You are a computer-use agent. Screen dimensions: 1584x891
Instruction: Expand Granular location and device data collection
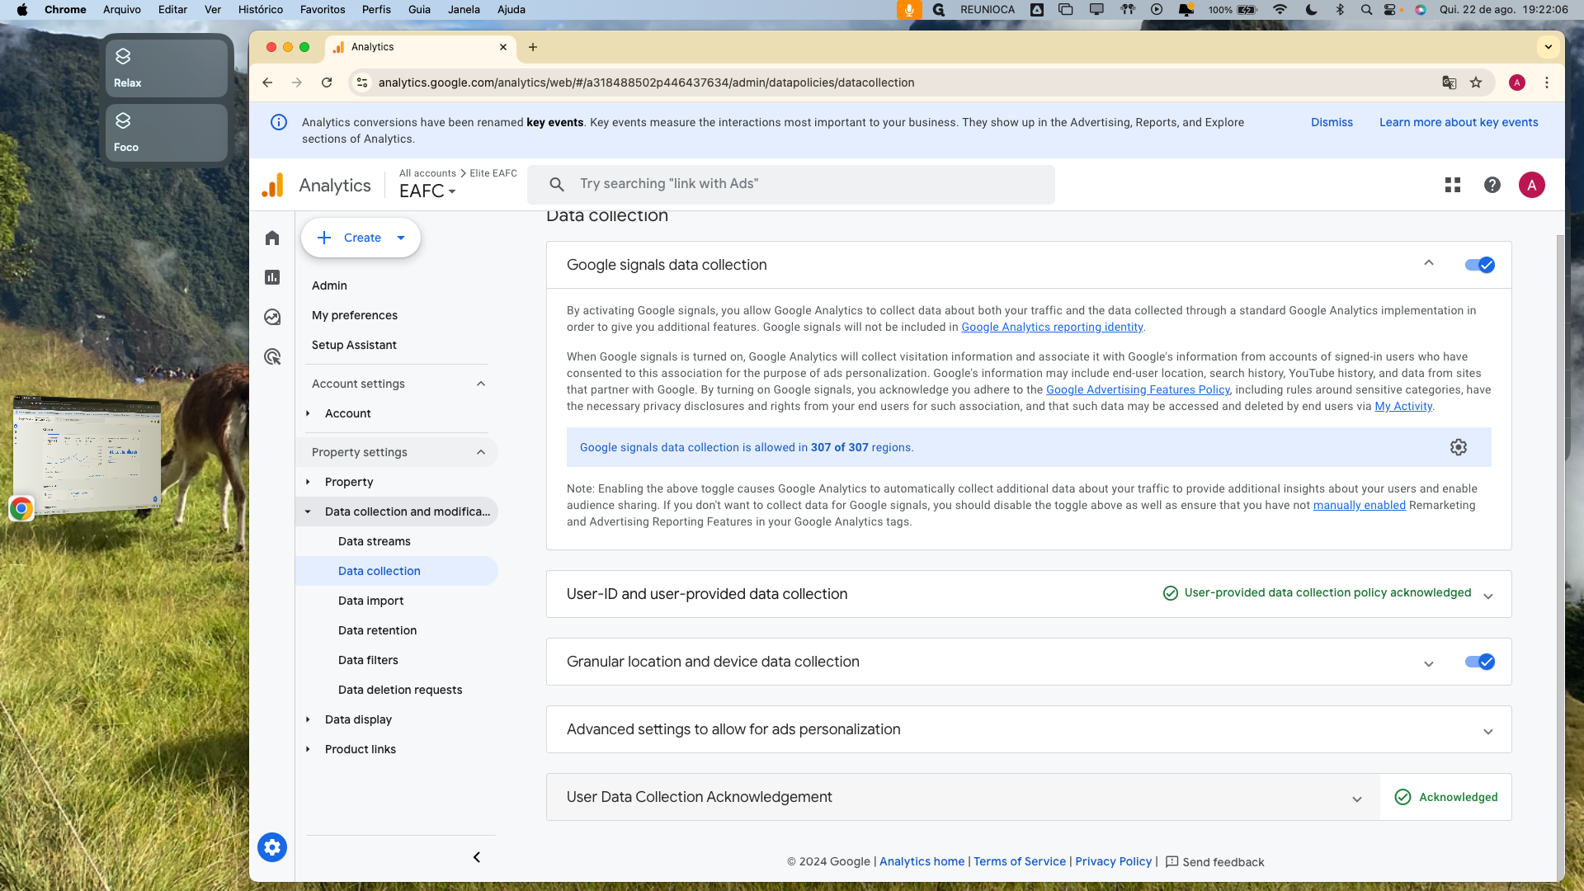(x=1429, y=663)
